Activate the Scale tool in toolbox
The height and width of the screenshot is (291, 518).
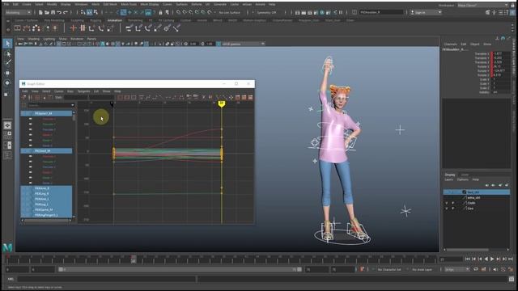pos(7,95)
